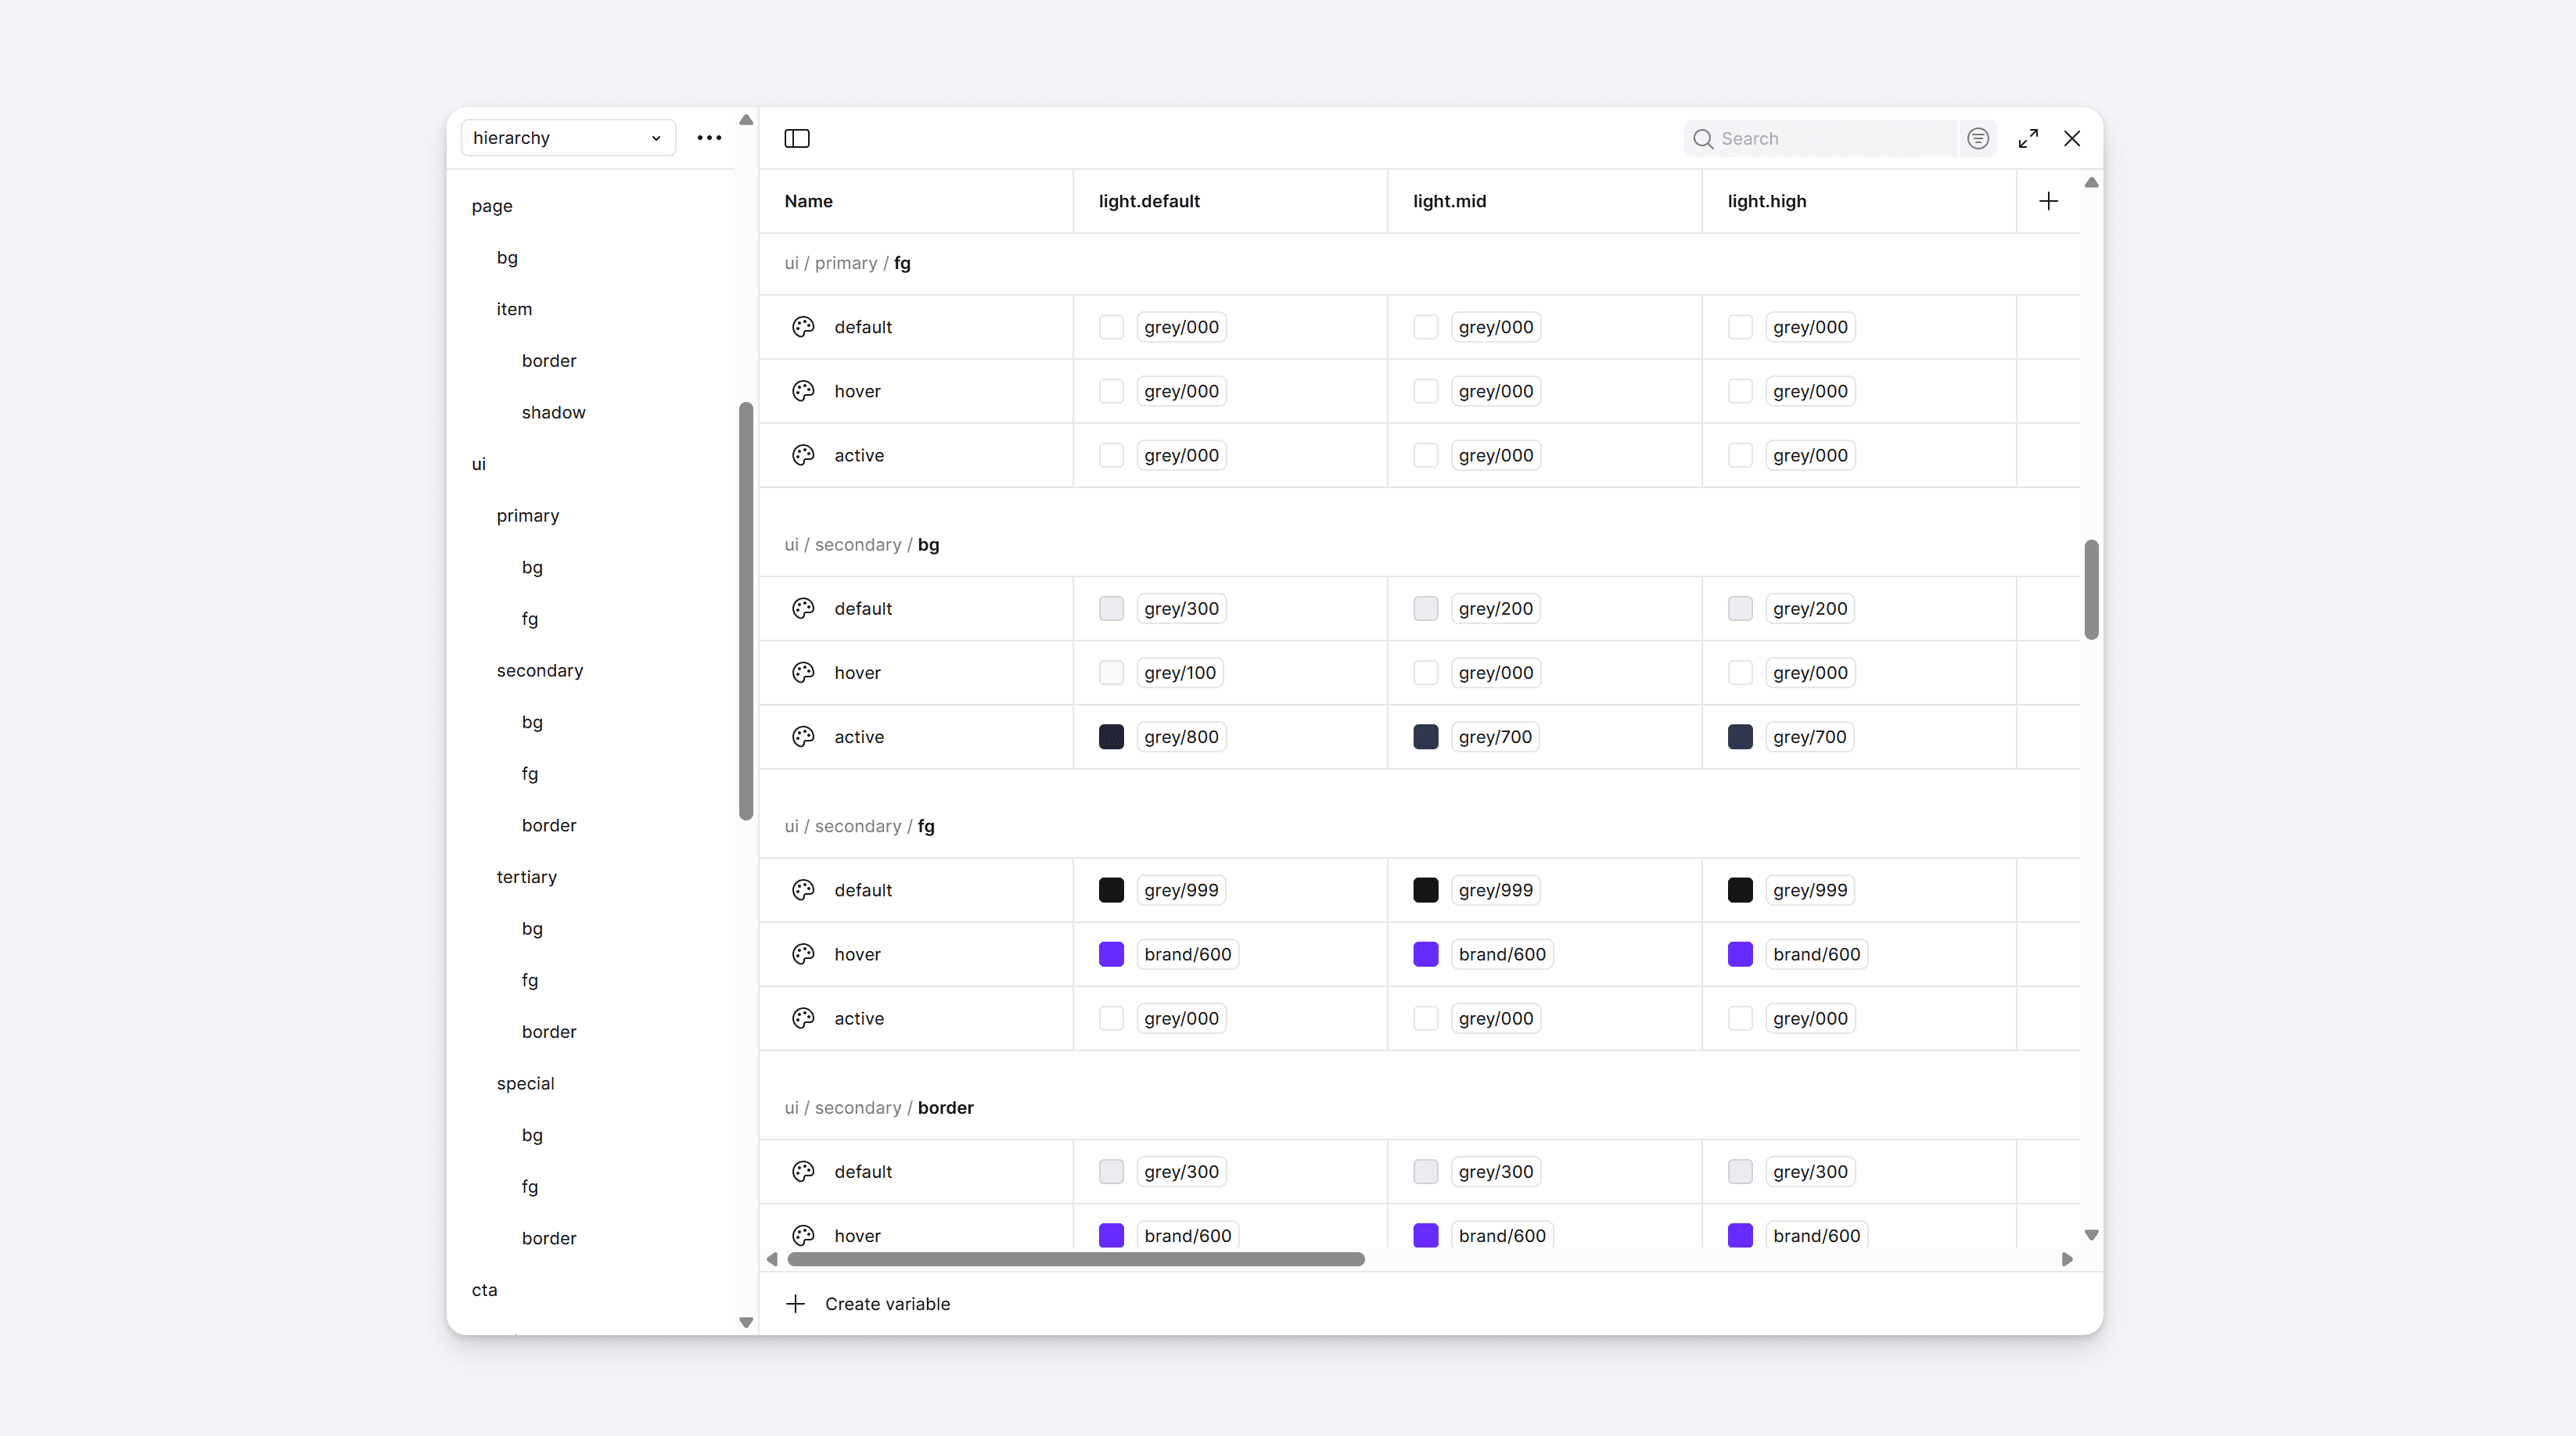Click dark grey/700 swatch in light.high
2576x1436 pixels.
click(x=1740, y=737)
